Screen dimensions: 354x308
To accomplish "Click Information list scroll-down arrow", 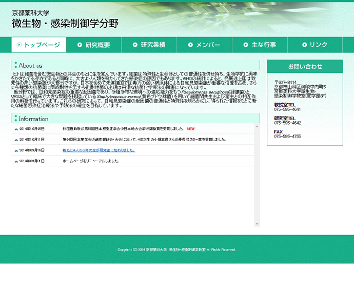I will pos(257,224).
